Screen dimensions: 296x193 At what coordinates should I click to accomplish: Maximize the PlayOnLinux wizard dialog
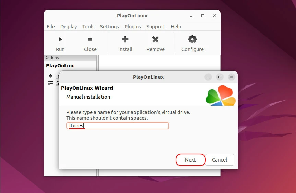(x=220, y=77)
